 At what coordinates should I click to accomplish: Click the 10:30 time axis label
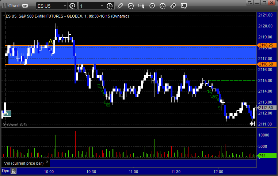pos(91,172)
